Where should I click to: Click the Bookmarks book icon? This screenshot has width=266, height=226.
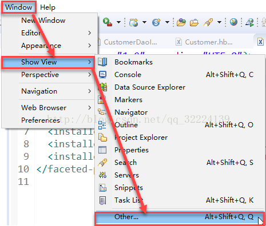pos(102,62)
